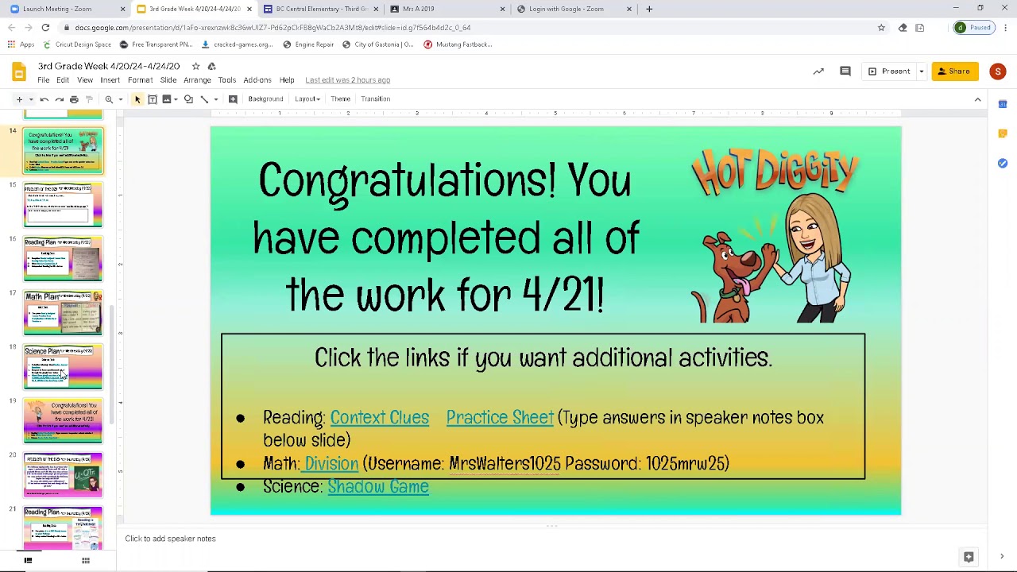This screenshot has width=1017, height=572.
Task: Open the Format menu
Action: point(140,80)
